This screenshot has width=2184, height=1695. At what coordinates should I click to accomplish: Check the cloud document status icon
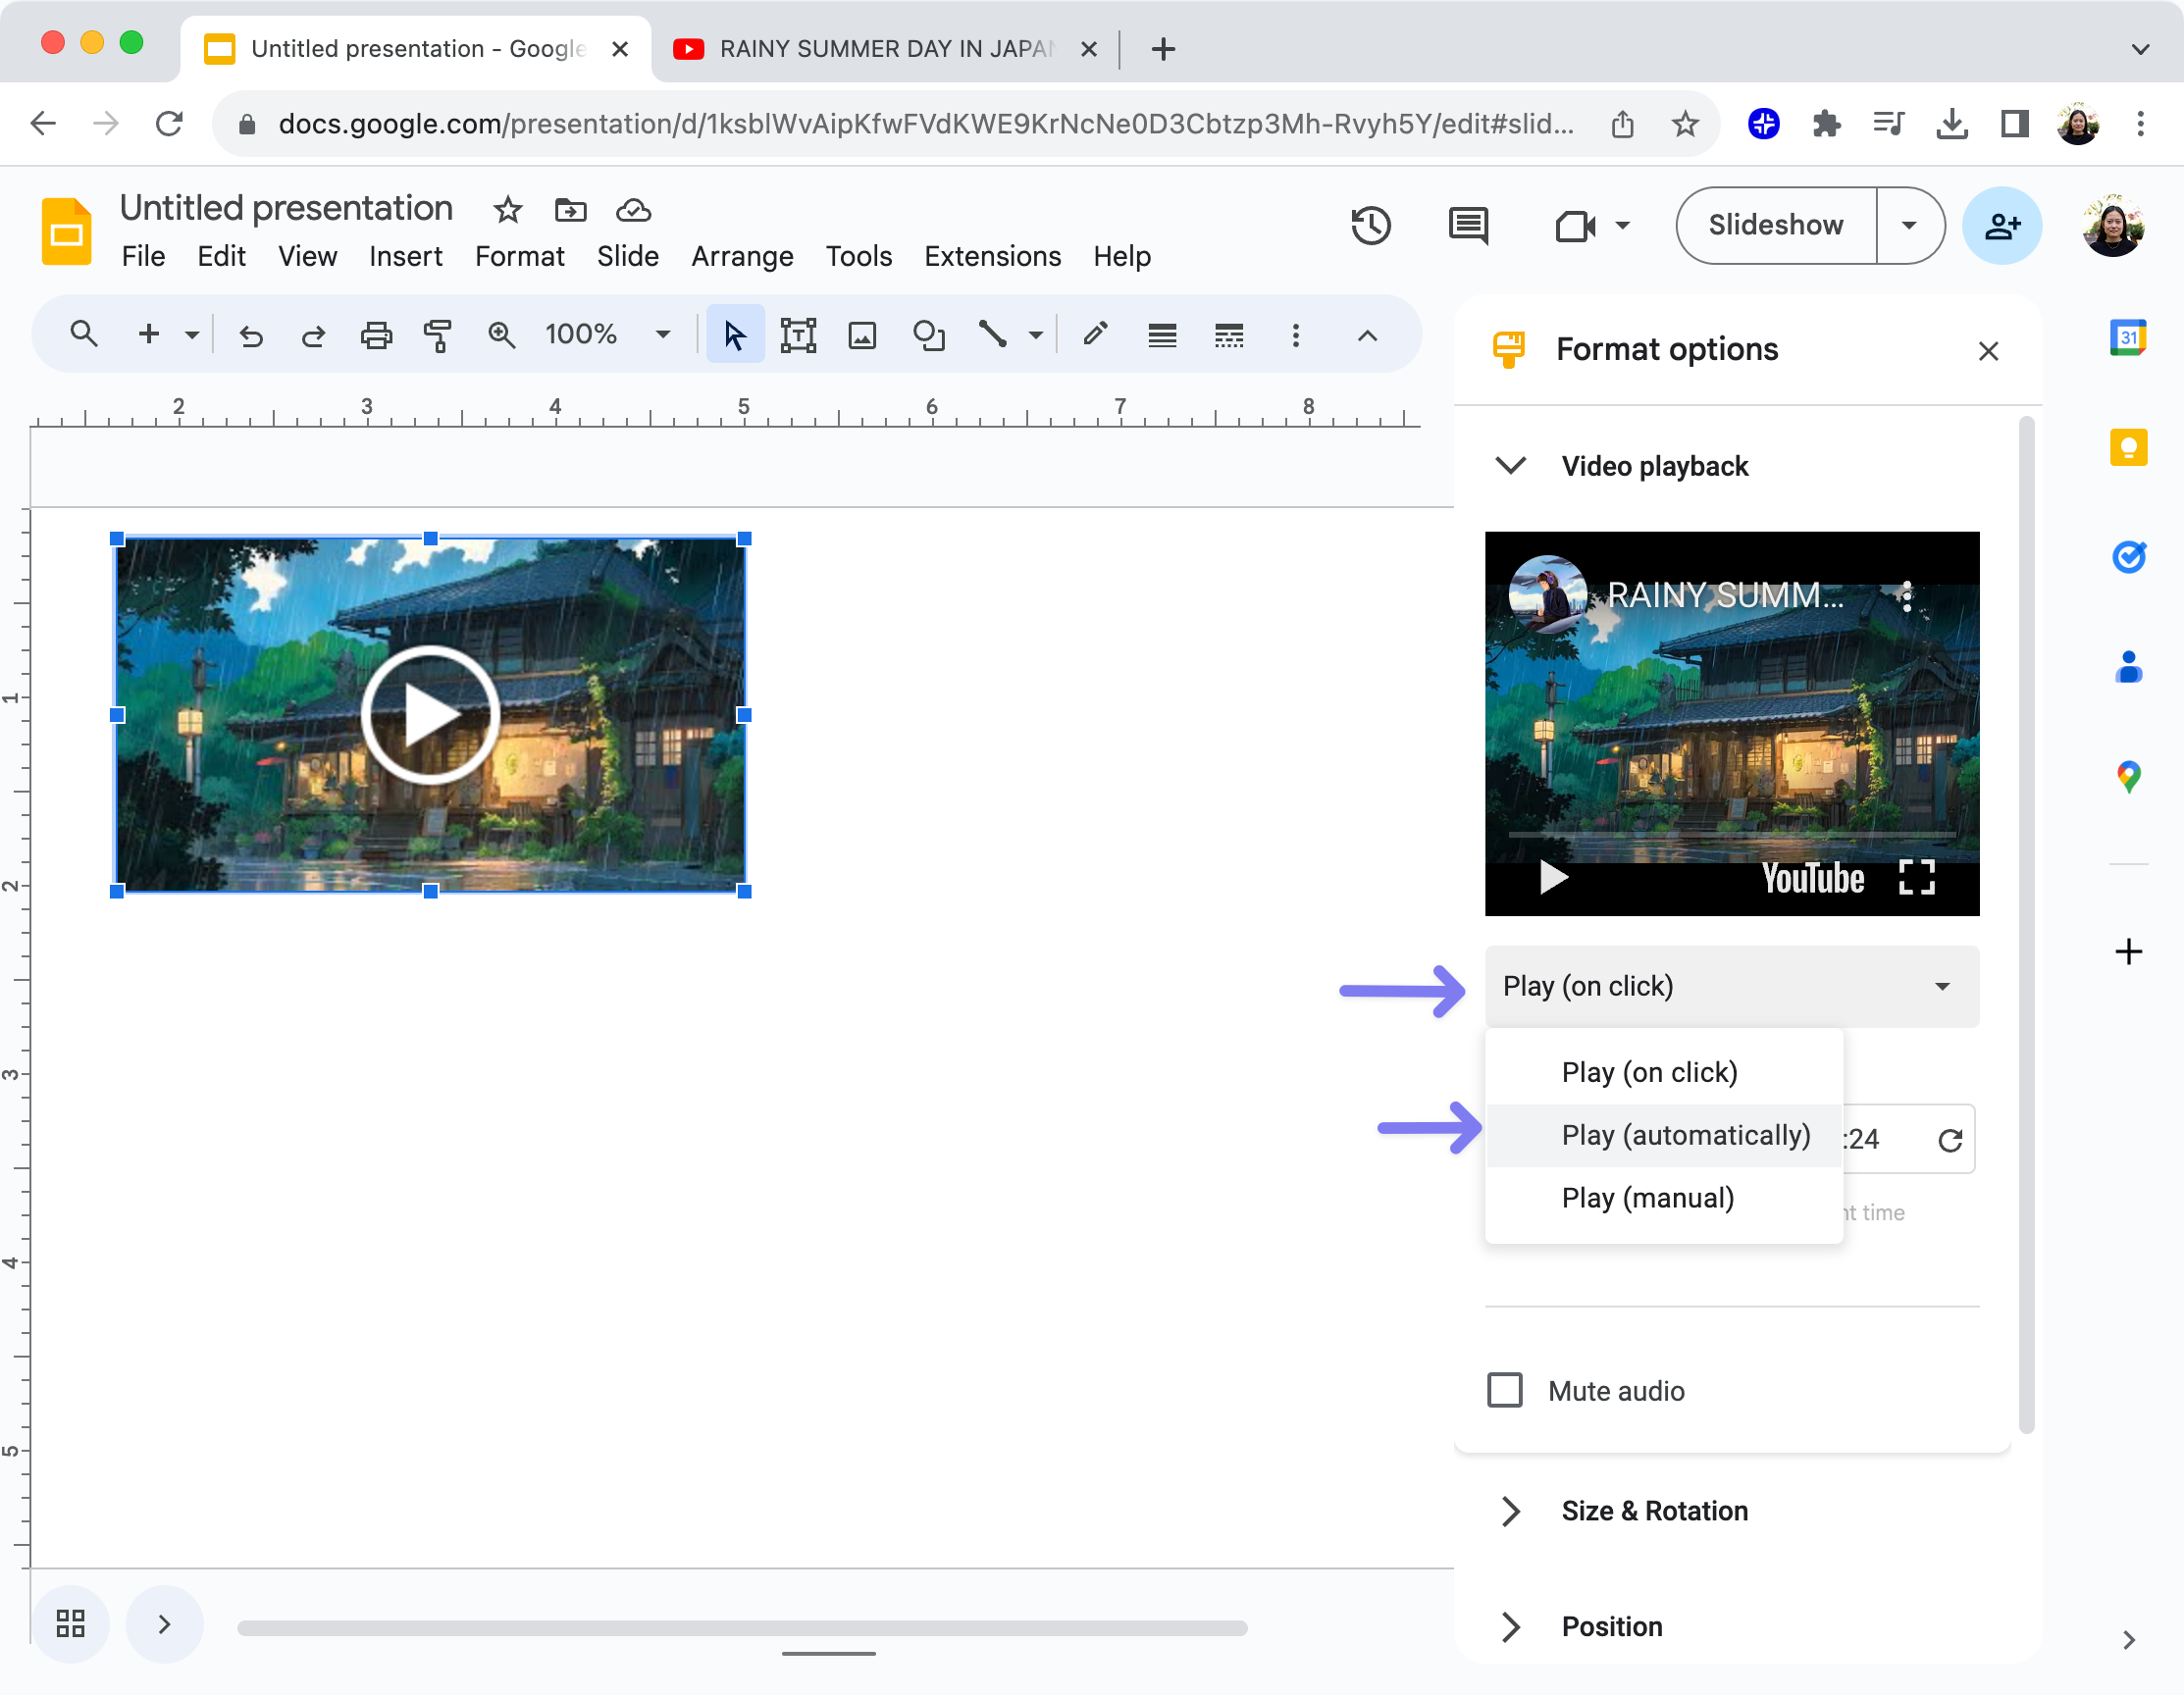point(633,209)
